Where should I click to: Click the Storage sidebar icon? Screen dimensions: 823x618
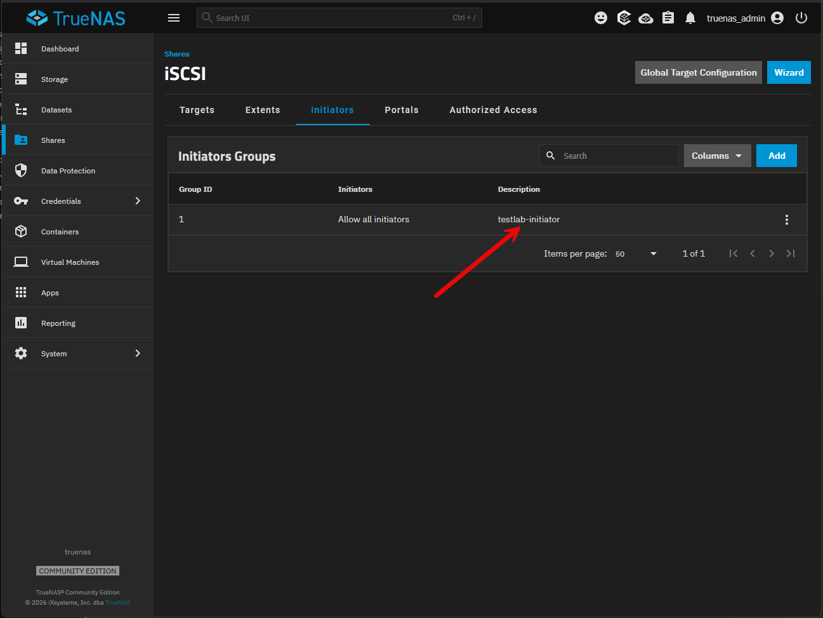[21, 79]
